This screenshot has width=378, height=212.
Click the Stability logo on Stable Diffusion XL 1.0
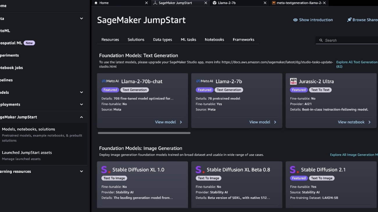click(x=106, y=170)
